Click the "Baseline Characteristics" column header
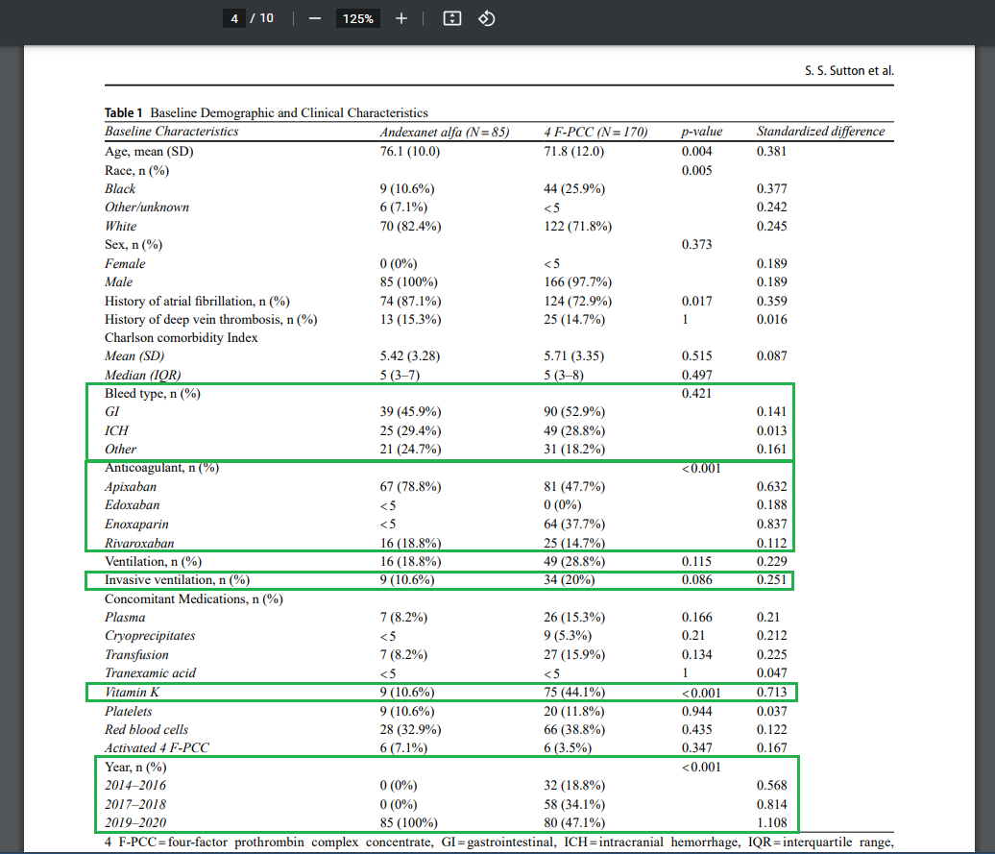 click(171, 132)
